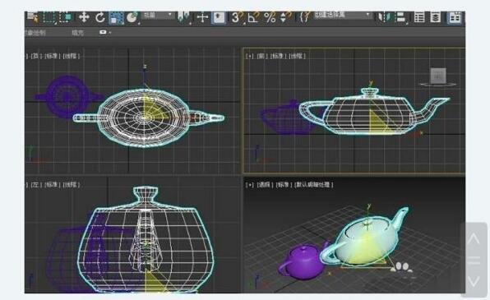Image resolution: width=490 pixels, height=300 pixels.
Task: Expand the small ribbon dropdown arrow
Action: coord(105,32)
